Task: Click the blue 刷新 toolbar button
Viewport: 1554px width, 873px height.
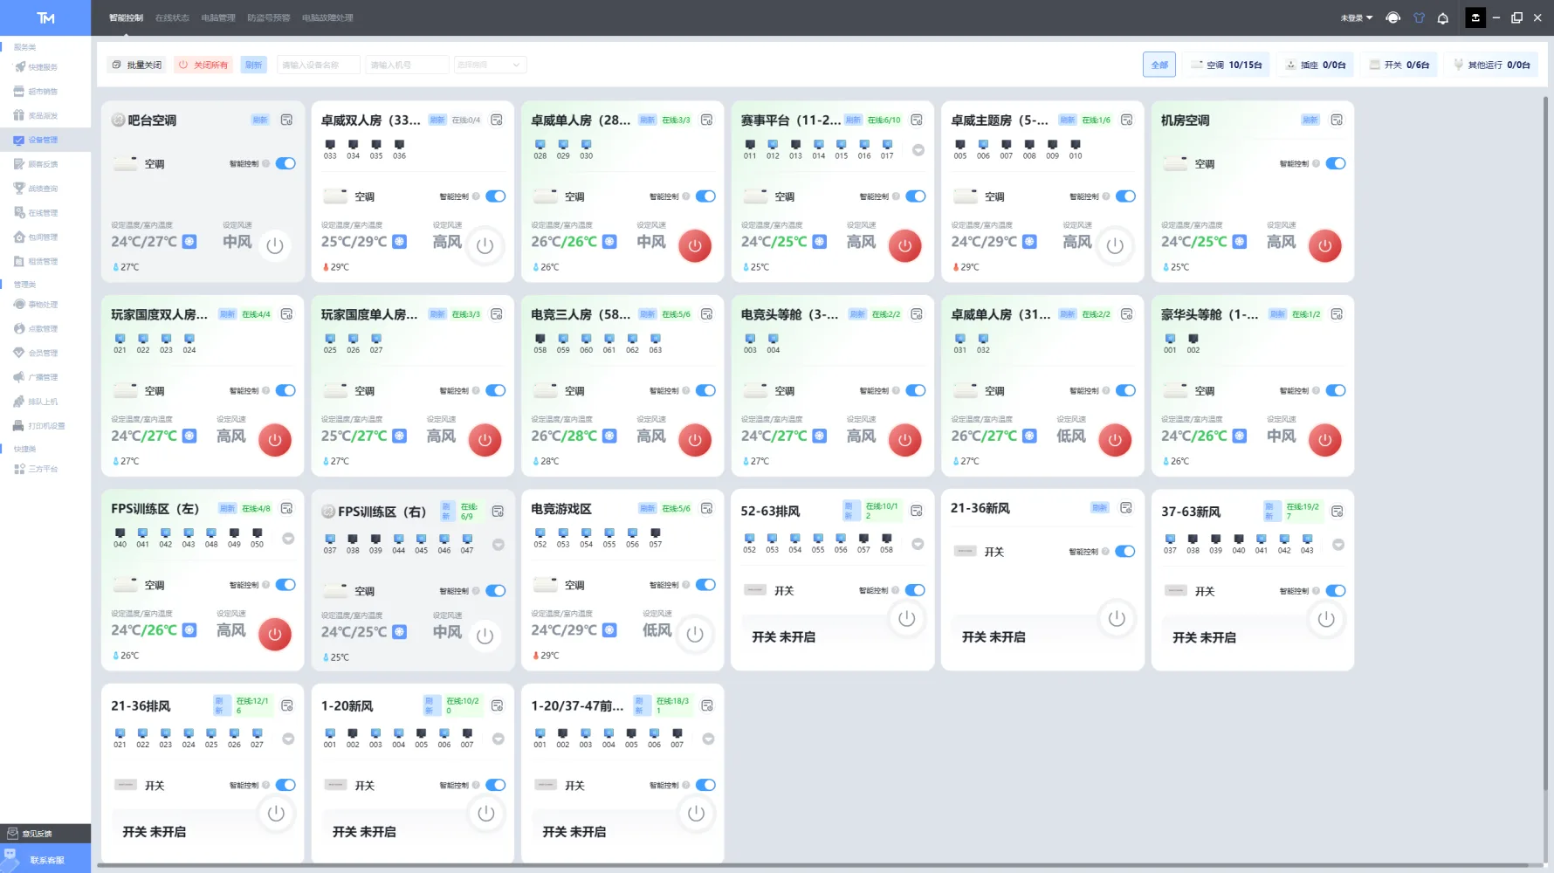Action: point(254,65)
